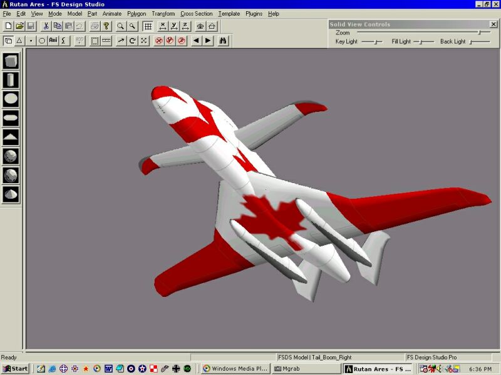The height and width of the screenshot is (375, 501).
Task: Create a new model with New icon
Action: pyautogui.click(x=9, y=26)
